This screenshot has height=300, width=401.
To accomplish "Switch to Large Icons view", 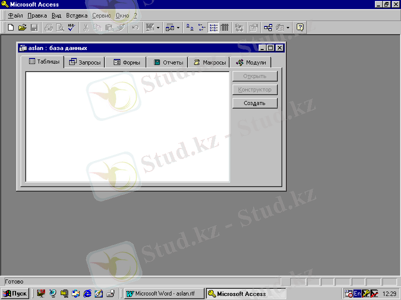I will coord(190,27).
